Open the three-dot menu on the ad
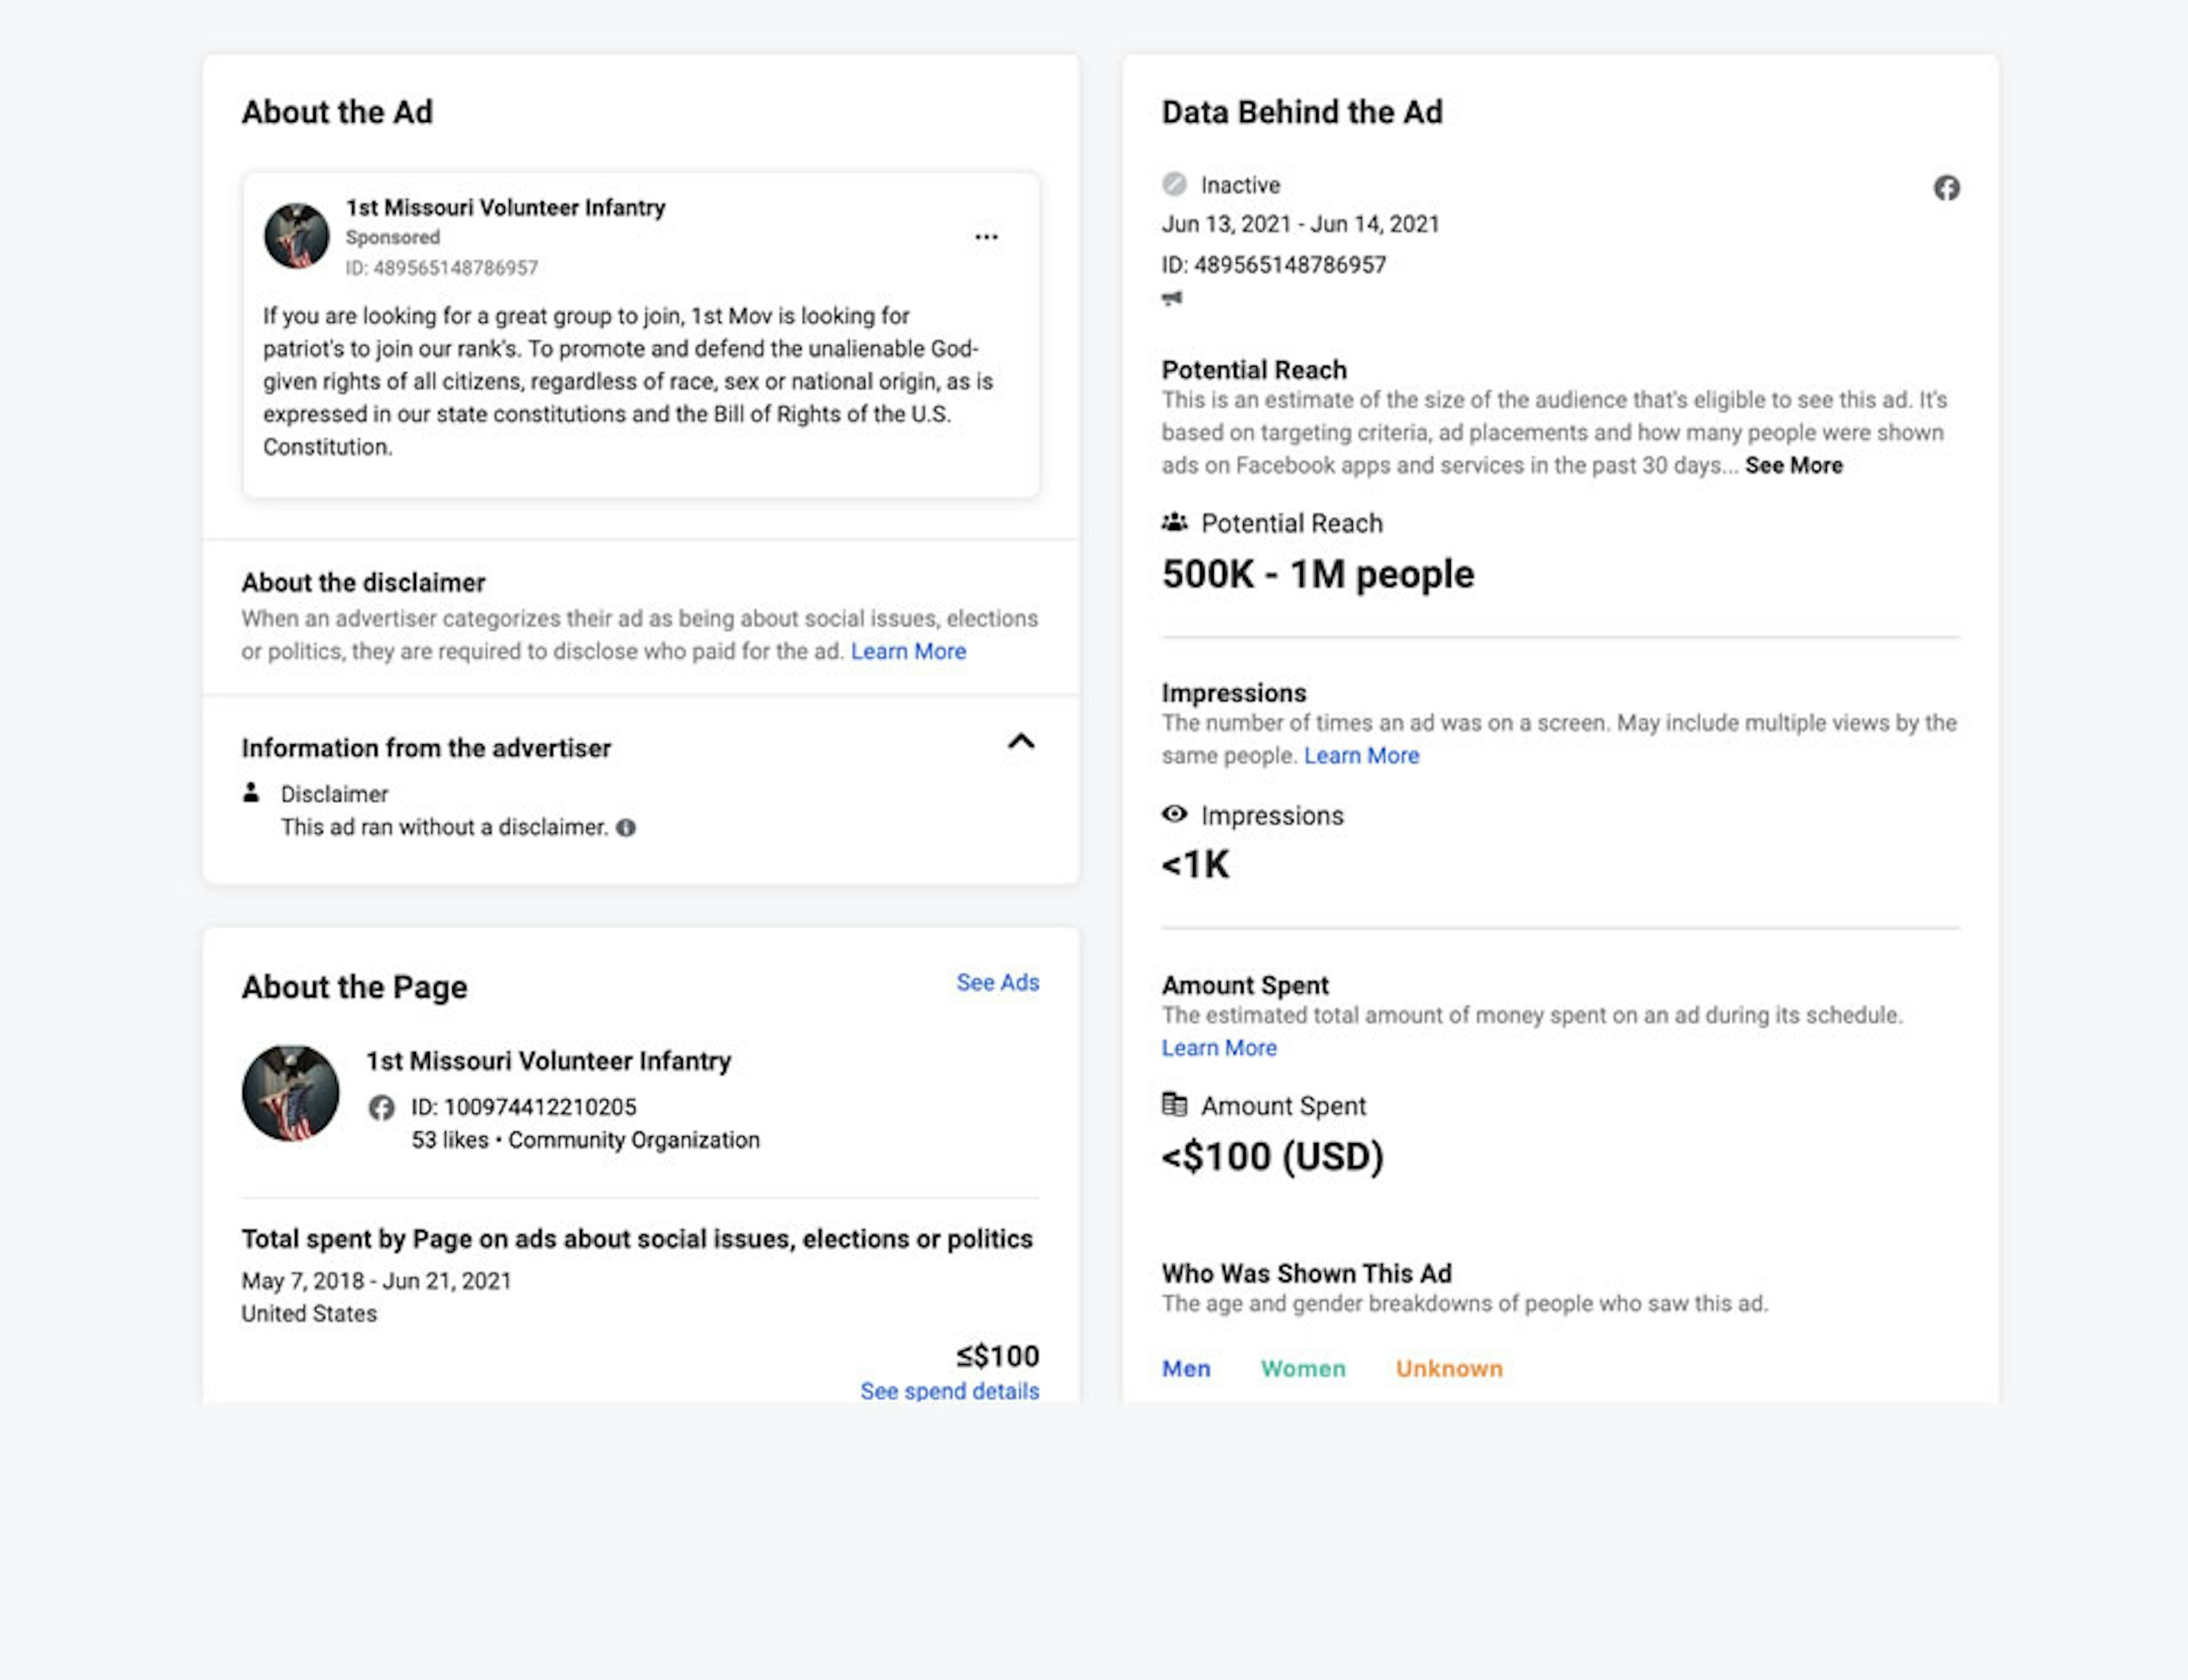Screen dimensions: 2188x1680 point(986,237)
